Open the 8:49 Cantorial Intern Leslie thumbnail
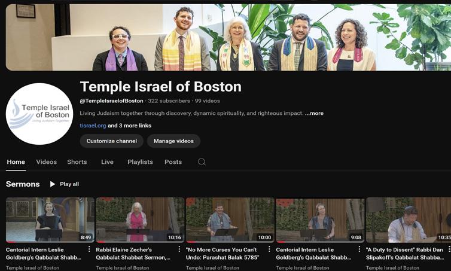Viewport: 451px width, 271px height. 50,220
